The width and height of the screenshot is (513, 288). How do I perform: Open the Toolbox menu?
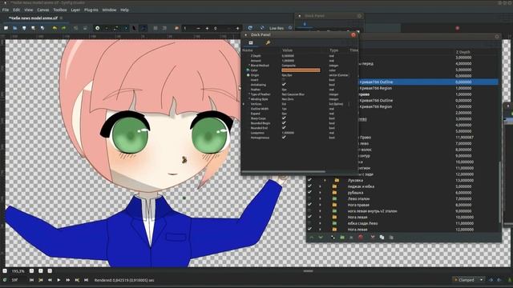click(60, 10)
